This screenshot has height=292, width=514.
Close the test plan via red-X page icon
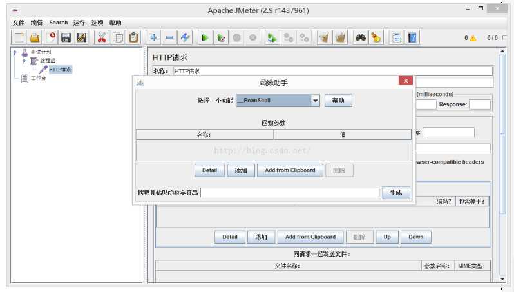[x=50, y=38]
